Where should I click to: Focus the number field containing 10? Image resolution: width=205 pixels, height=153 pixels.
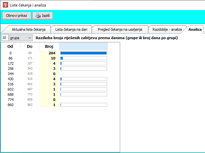coord(5,38)
